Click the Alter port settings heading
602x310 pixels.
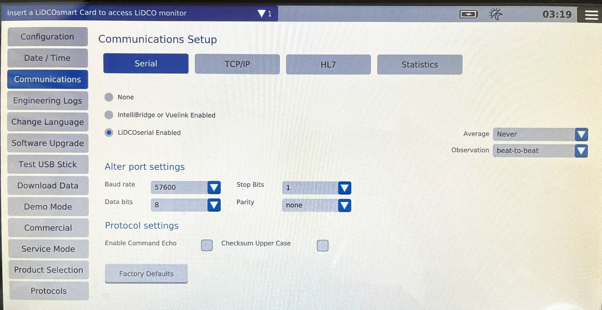145,167
